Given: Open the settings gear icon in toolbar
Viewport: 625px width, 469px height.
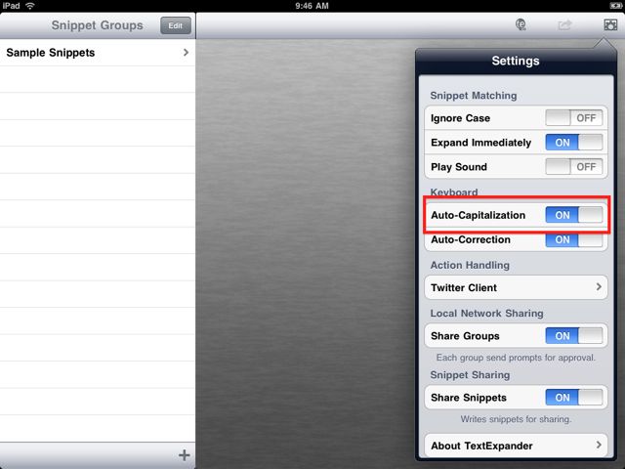Looking at the screenshot, I should tap(610, 25).
